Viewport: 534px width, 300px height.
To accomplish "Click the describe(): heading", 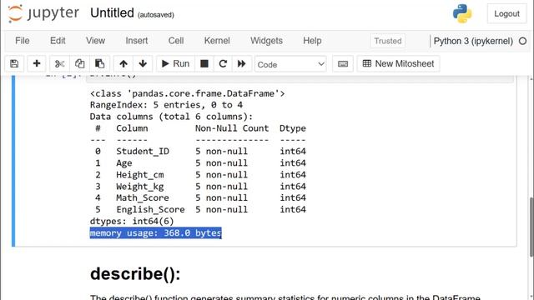I will coord(135,273).
